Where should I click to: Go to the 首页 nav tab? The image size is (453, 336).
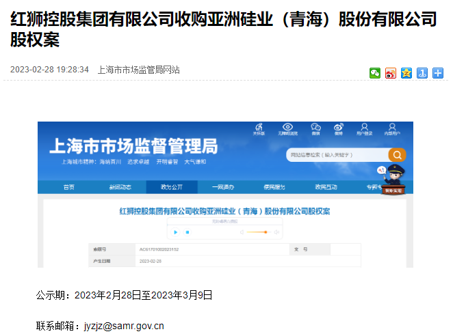point(69,186)
